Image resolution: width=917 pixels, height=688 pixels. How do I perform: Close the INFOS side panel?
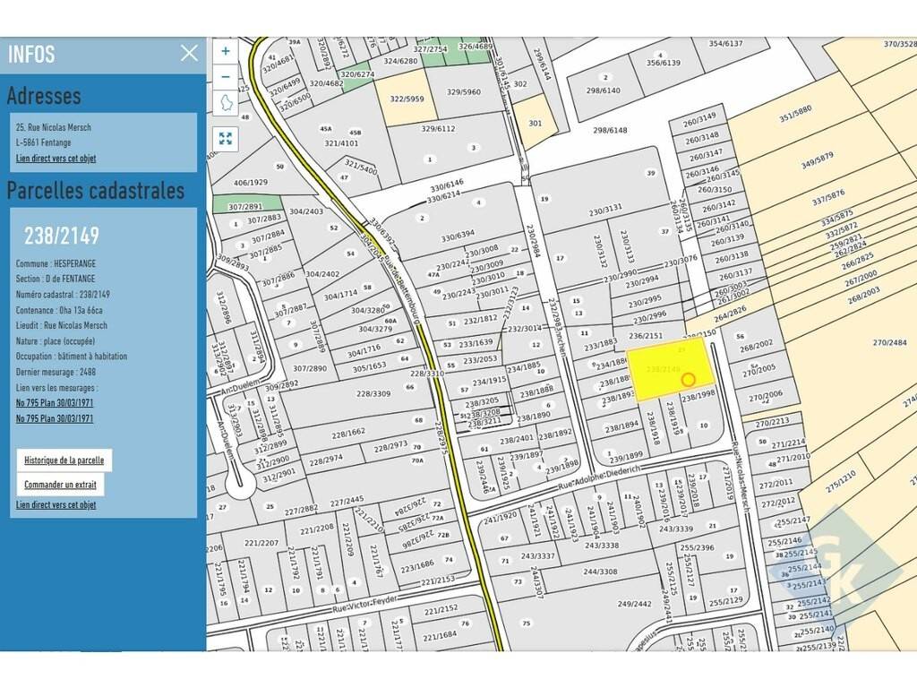pyautogui.click(x=189, y=53)
